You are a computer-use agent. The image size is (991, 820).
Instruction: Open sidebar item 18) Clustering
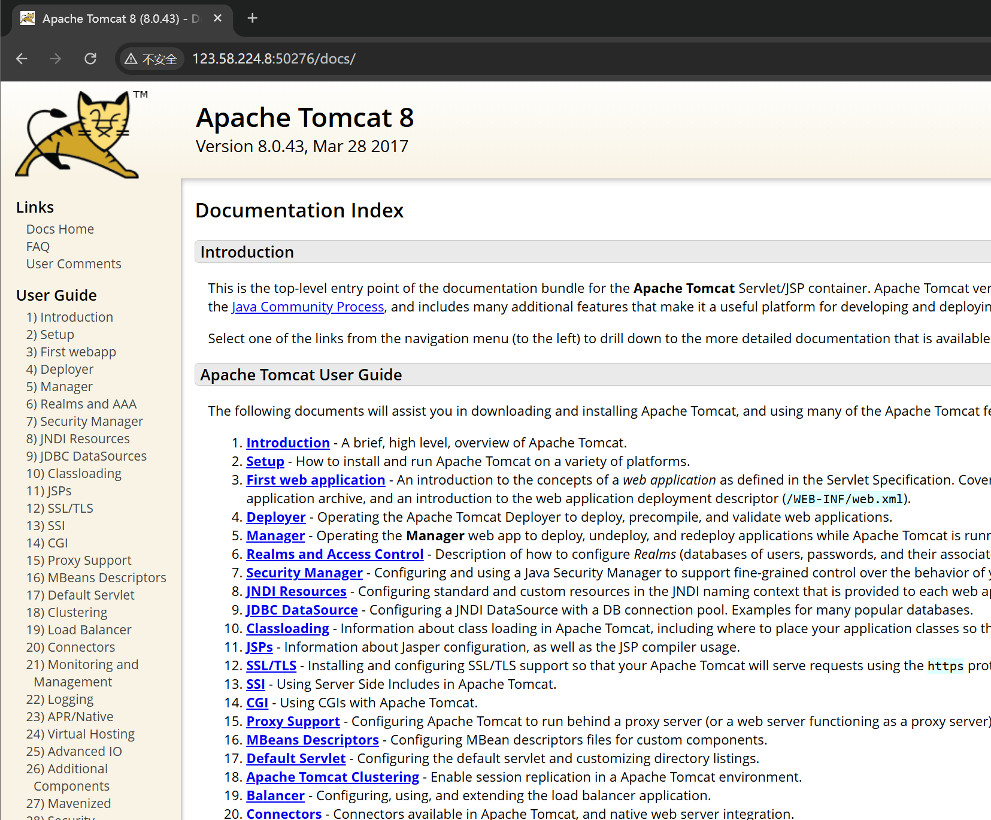[x=67, y=612]
